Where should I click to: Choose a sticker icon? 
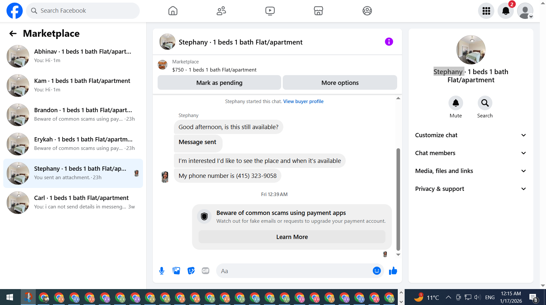[191, 271]
